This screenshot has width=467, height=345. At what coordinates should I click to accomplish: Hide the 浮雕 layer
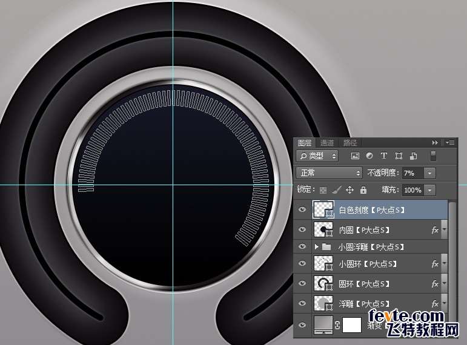[x=302, y=303]
